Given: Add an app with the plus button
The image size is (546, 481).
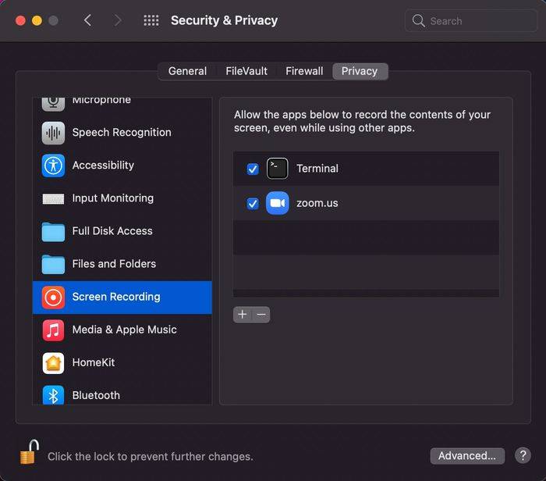Looking at the screenshot, I should (243, 315).
